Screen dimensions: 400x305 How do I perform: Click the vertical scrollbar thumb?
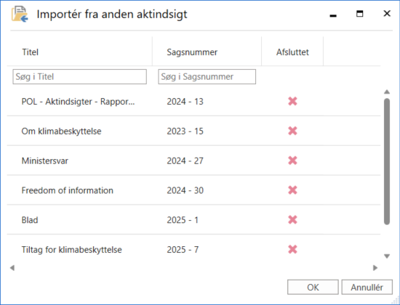click(x=387, y=161)
